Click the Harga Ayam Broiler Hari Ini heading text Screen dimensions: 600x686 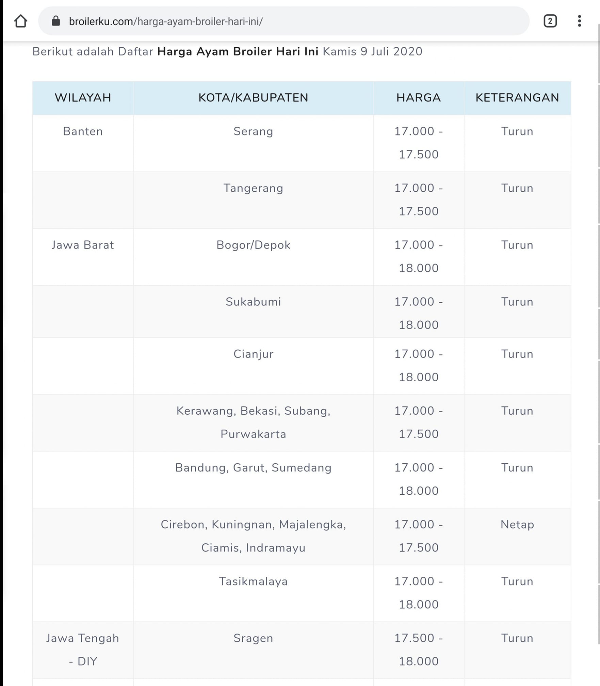point(238,51)
